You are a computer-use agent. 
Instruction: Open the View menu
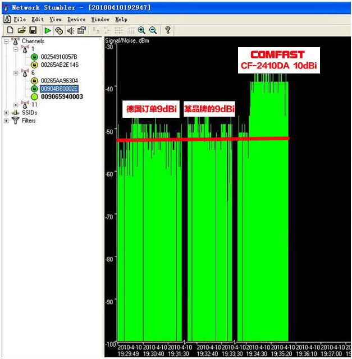click(56, 20)
